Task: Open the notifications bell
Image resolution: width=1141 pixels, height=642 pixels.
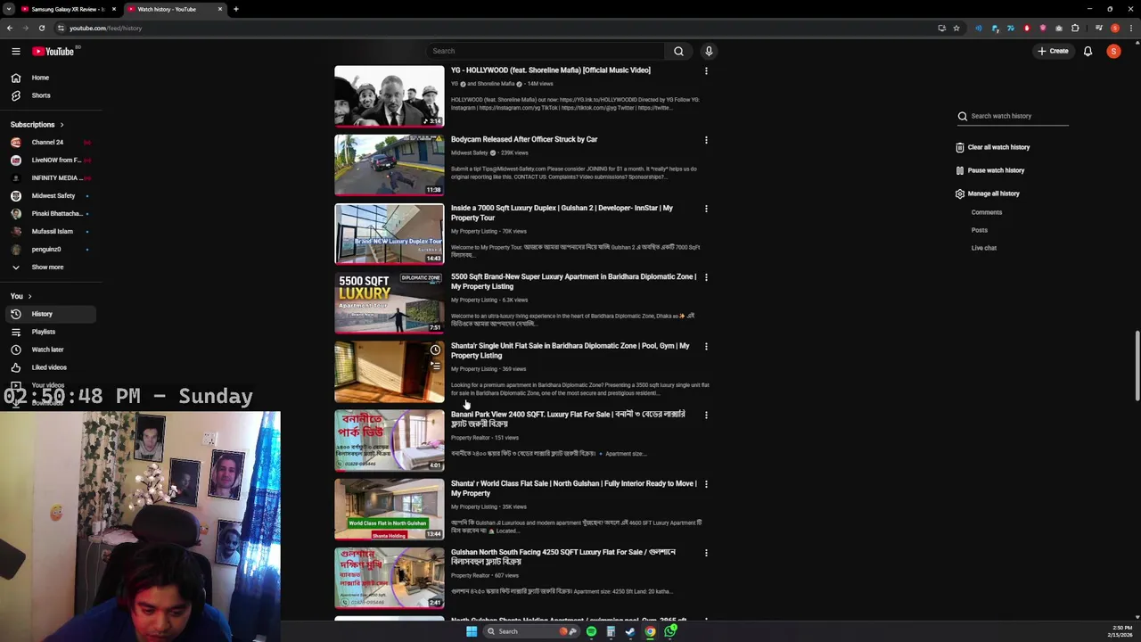Action: pyautogui.click(x=1088, y=52)
